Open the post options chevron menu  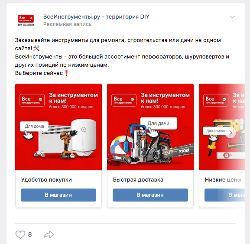click(x=232, y=17)
